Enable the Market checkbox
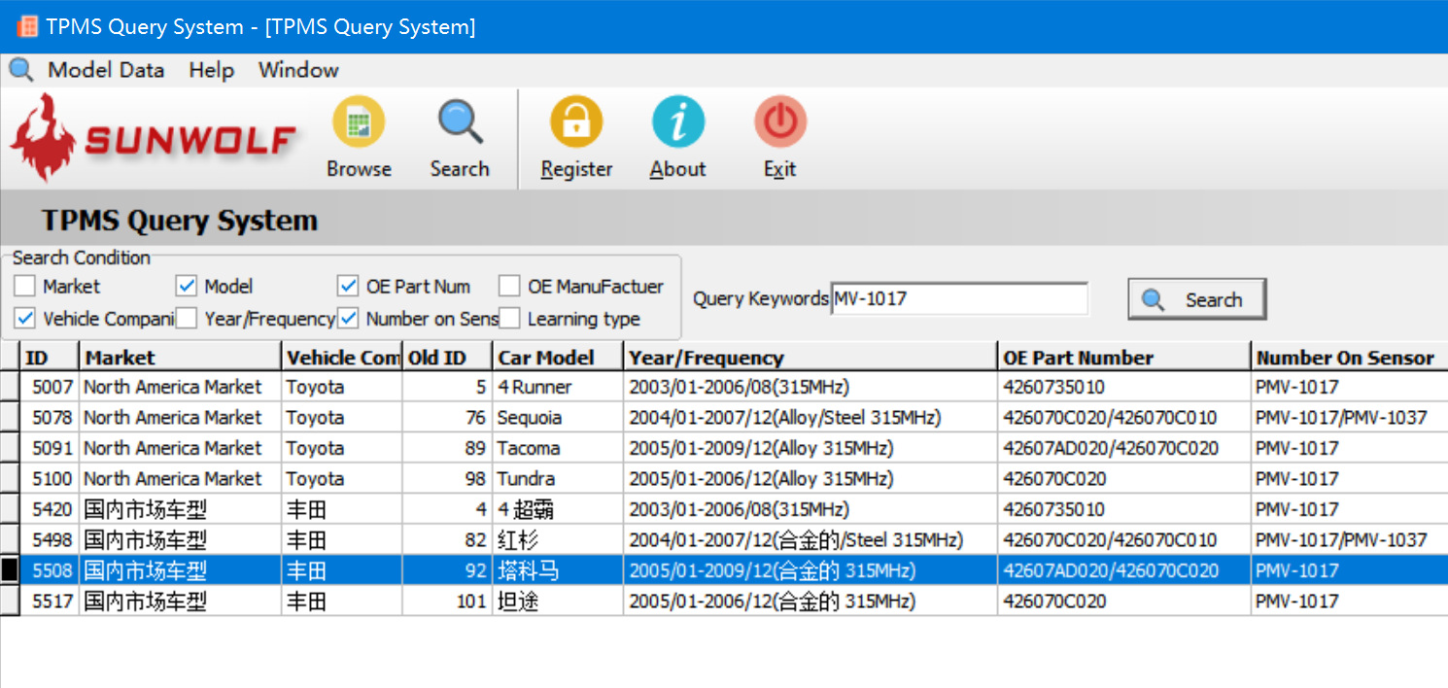This screenshot has width=1448, height=688. tap(24, 287)
